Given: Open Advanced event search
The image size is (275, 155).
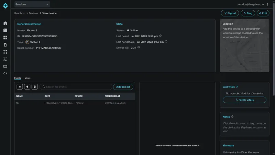Looking at the screenshot, I should coord(123,87).
